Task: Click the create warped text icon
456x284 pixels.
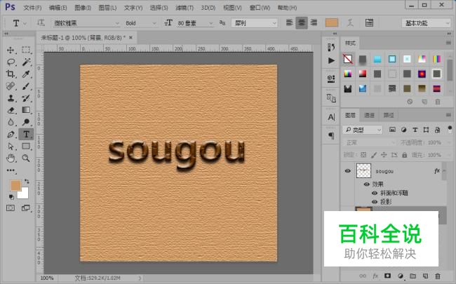Action: (350, 23)
